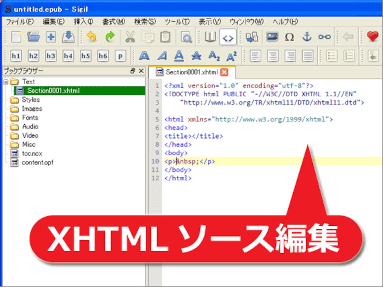Undo the last edit
This screenshot has width=383, height=287.
pyautogui.click(x=92, y=37)
